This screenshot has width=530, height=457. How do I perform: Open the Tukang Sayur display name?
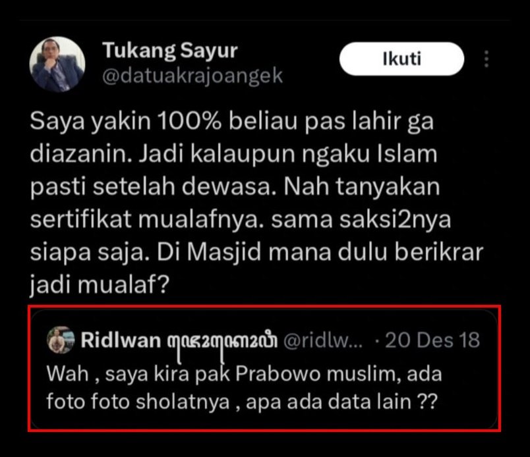click(170, 51)
